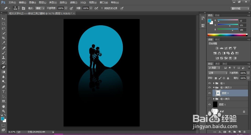Screen dimensions: 251x135
Task: Open the flow dropdown arrow
Action: (x=91, y=8)
